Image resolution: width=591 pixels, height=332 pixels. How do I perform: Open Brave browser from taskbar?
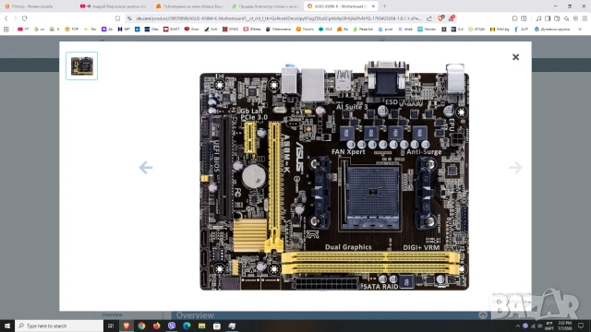coord(127,326)
